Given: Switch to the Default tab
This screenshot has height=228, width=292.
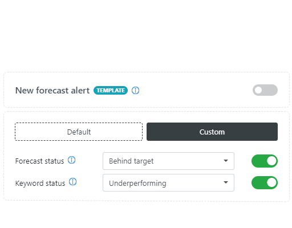Looking at the screenshot, I should 79,132.
